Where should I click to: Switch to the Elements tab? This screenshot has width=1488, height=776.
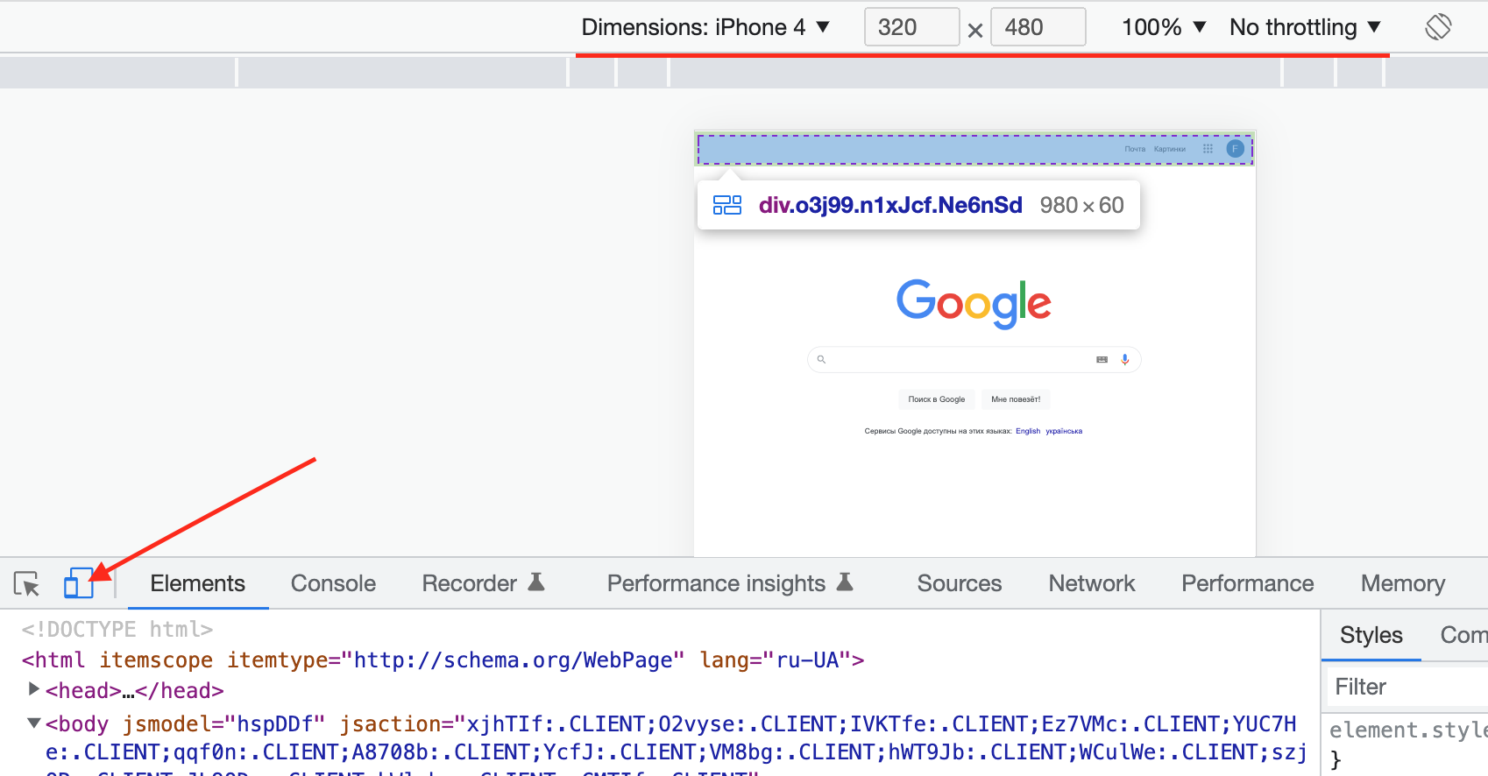tap(198, 583)
